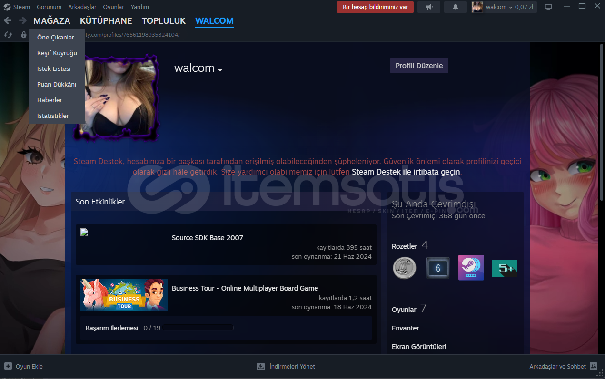The width and height of the screenshot is (605, 379).
Task: Click the Son Etkinlikler heading
Action: pos(100,202)
